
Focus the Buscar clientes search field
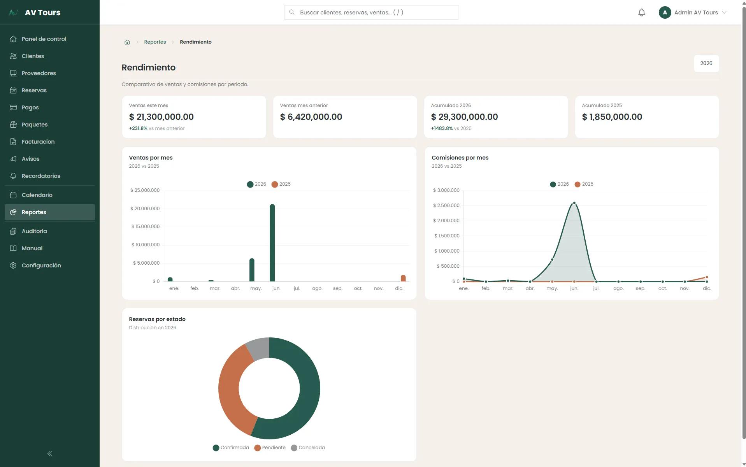(x=371, y=12)
